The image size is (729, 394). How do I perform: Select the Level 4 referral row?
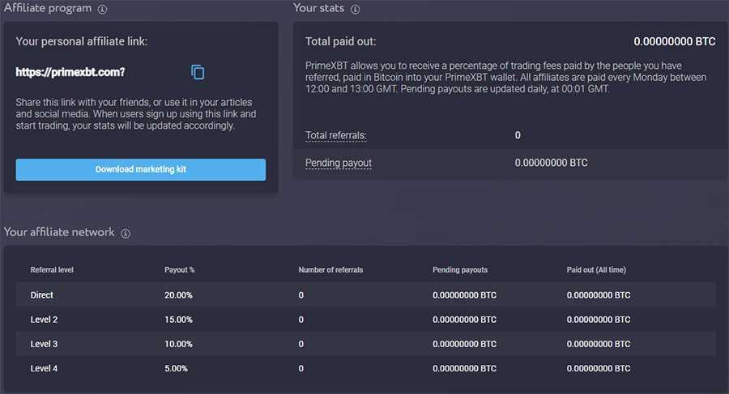(44, 368)
